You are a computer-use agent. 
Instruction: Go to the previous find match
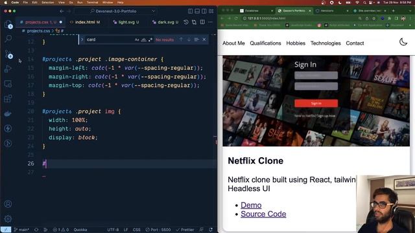coord(181,39)
